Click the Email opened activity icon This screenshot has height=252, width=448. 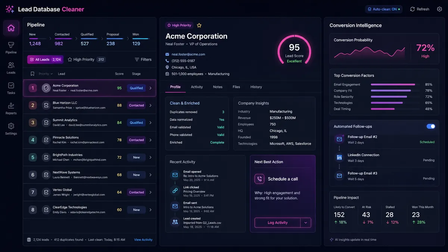tap(175, 174)
